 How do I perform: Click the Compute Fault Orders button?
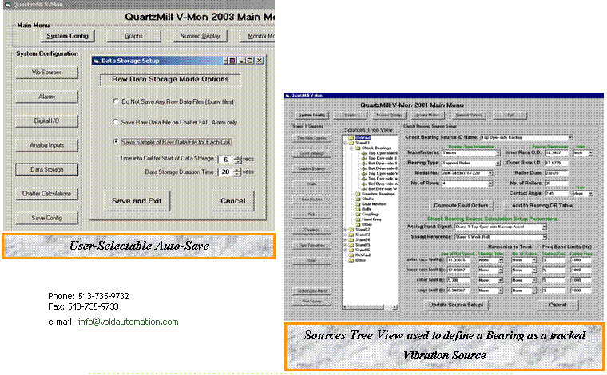pyautogui.click(x=461, y=206)
